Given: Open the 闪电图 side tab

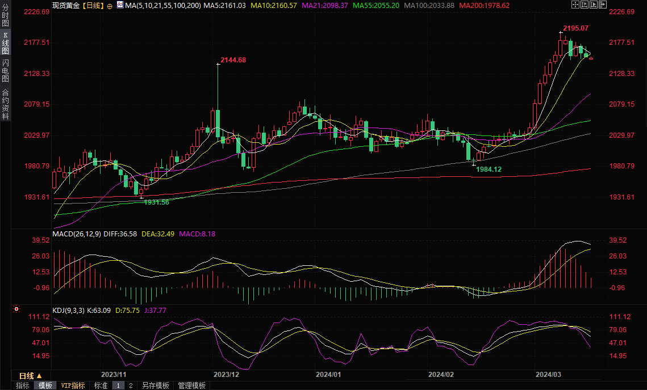Looking at the screenshot, I should 5,70.
